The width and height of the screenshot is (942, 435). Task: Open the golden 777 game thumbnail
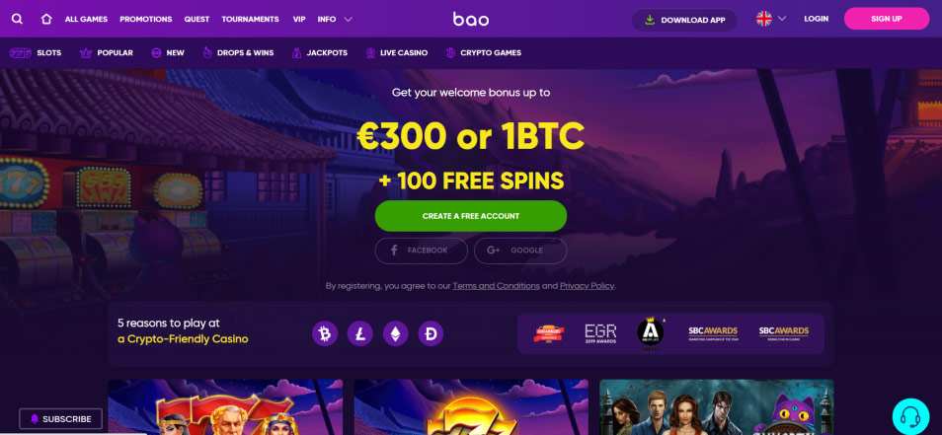click(471, 406)
